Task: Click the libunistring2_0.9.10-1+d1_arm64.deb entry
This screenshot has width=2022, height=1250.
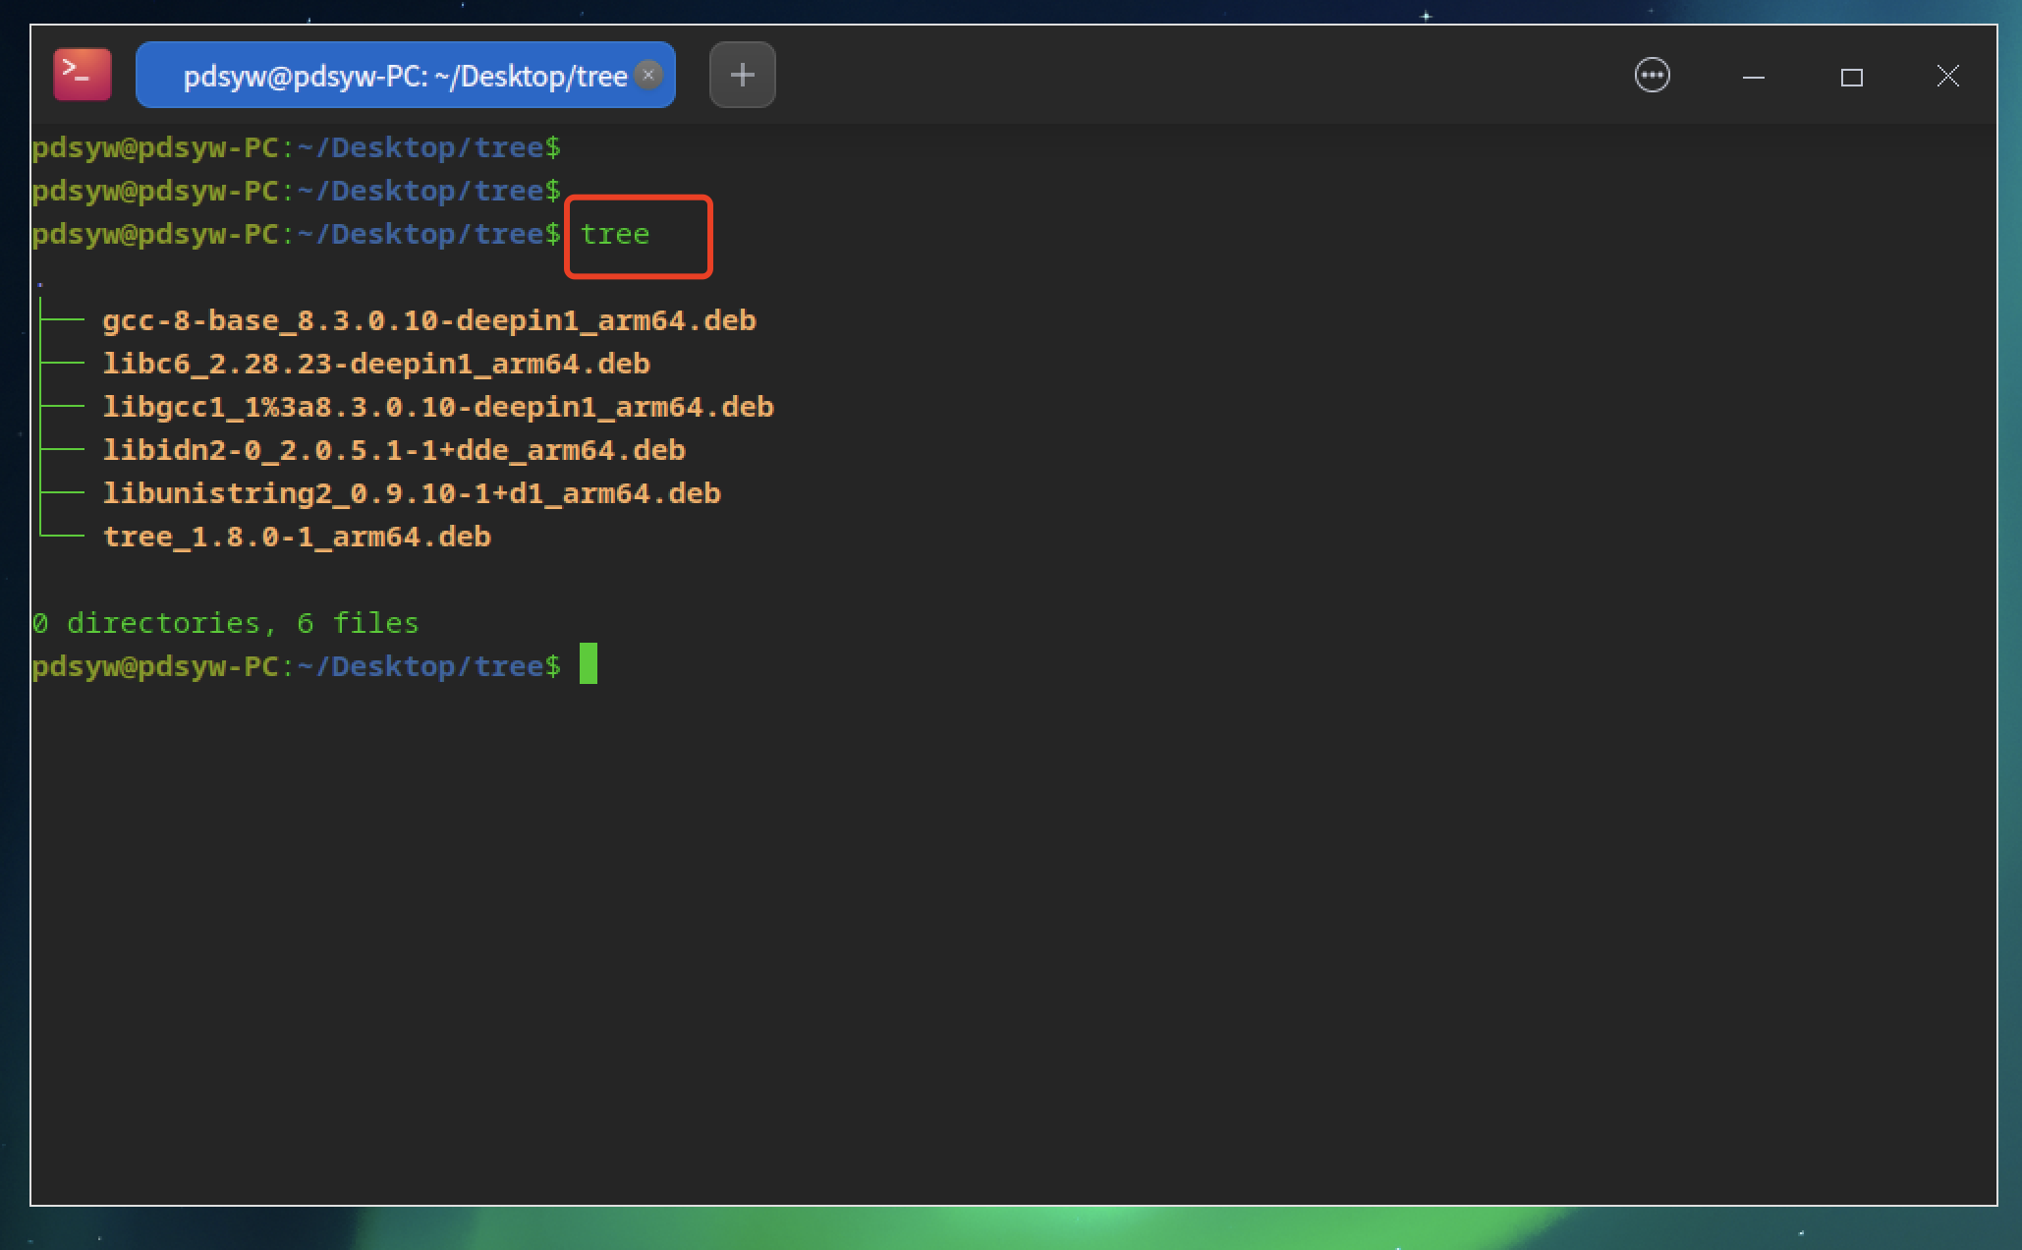Action: [x=412, y=493]
